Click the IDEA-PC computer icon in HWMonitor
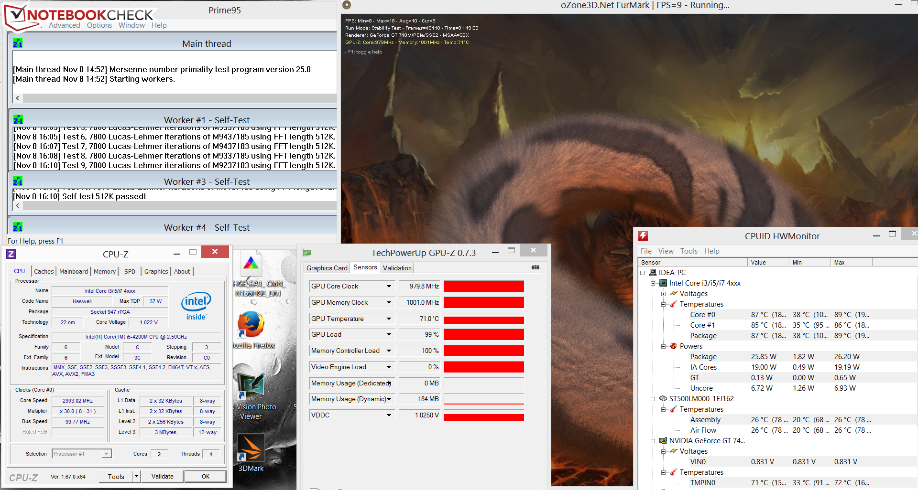Screen dimensions: 918x490 coord(653,273)
